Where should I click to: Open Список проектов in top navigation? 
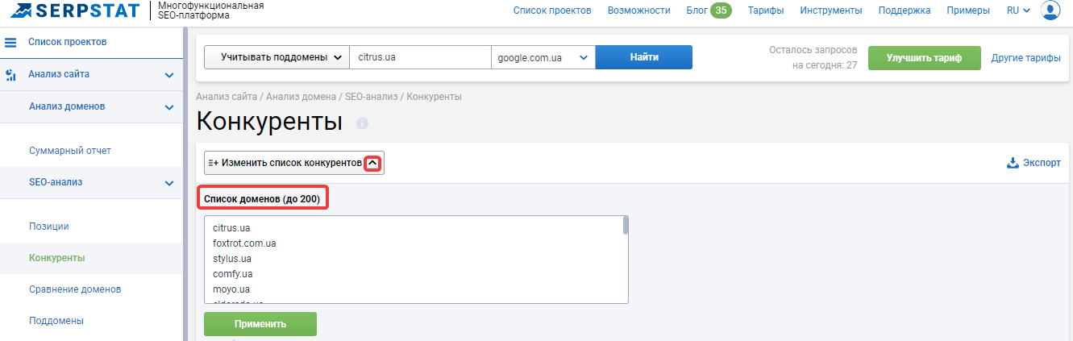click(552, 10)
